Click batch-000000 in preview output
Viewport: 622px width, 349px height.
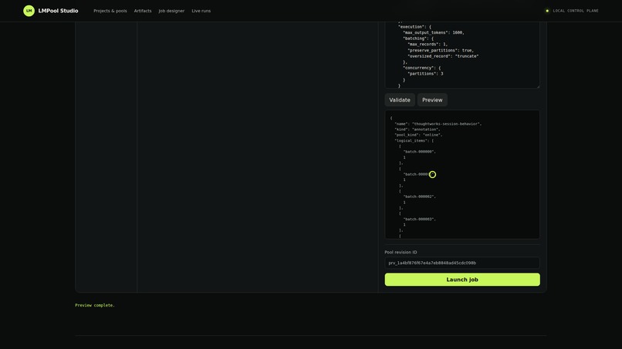pyautogui.click(x=419, y=152)
